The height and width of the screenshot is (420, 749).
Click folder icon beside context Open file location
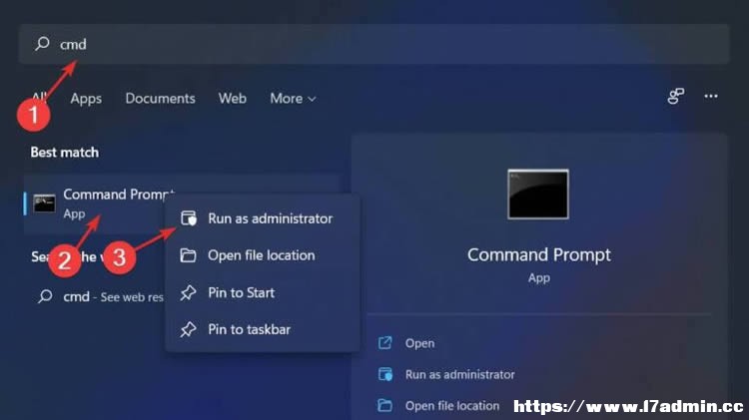click(x=188, y=255)
